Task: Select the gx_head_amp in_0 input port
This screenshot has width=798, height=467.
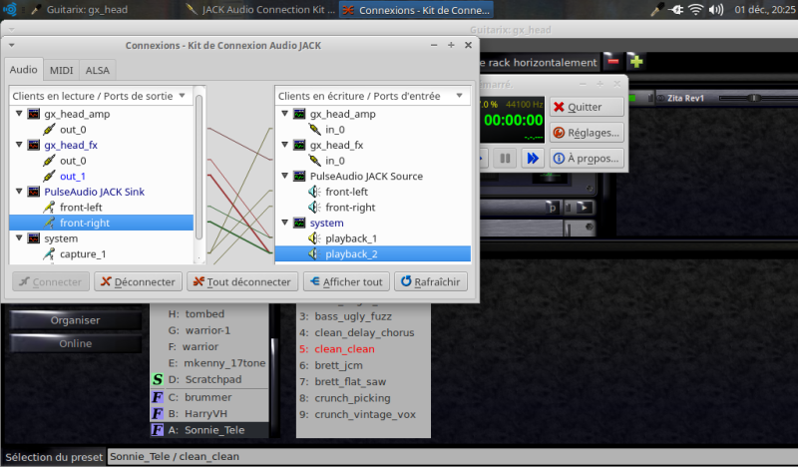Action: point(335,130)
